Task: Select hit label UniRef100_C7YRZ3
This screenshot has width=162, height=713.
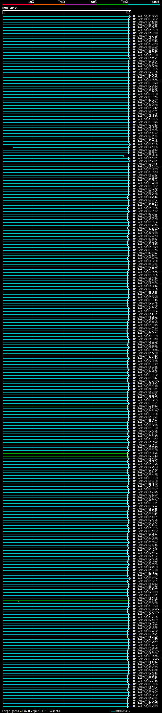Action: (145, 169)
